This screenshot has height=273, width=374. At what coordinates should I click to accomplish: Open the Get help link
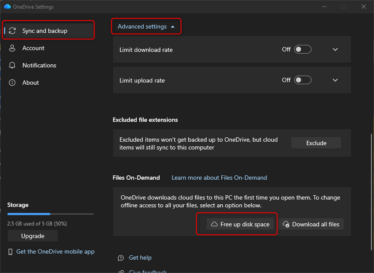click(140, 258)
